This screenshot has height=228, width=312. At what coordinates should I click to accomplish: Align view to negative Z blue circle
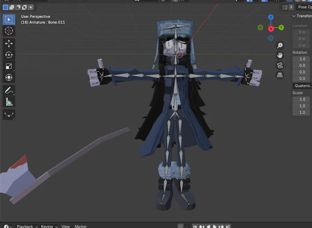271,38
